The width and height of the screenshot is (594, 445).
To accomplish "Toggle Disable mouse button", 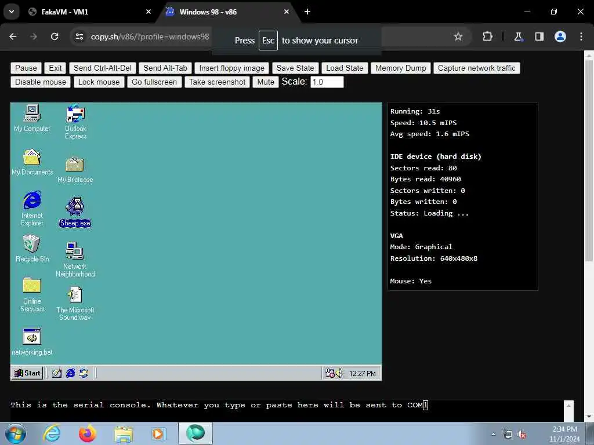I will (x=41, y=82).
